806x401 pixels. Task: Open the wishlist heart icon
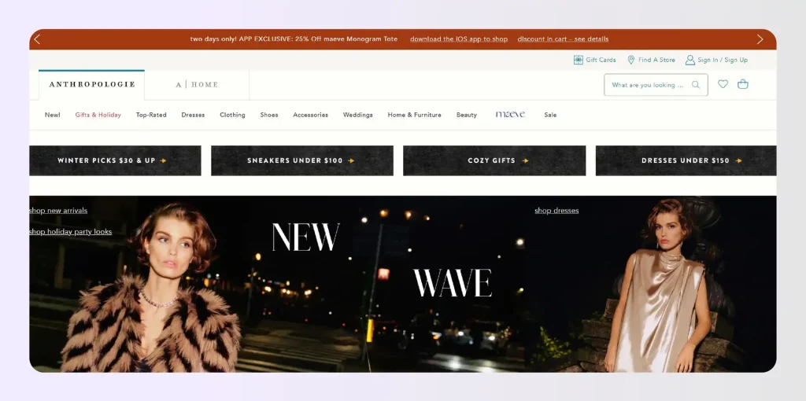coord(723,84)
